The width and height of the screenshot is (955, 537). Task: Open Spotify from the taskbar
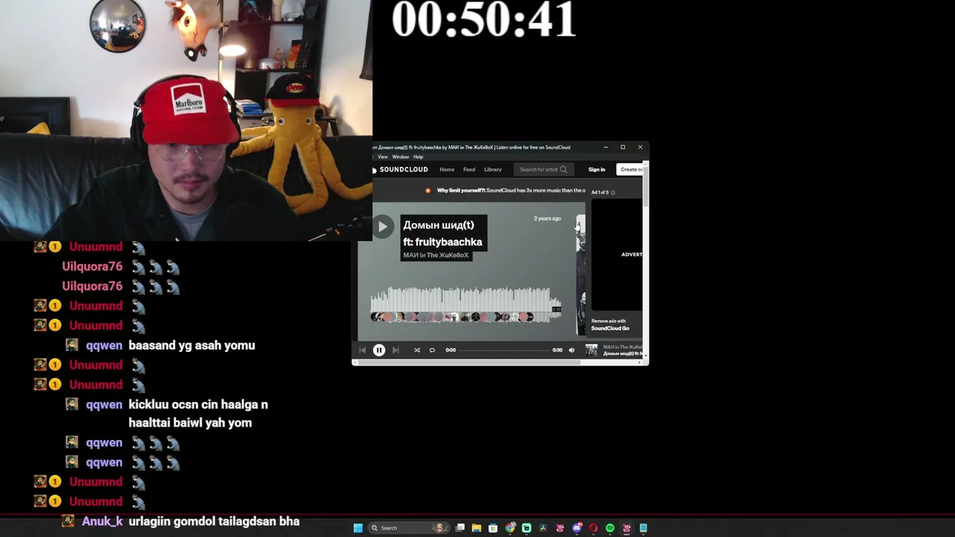point(610,528)
